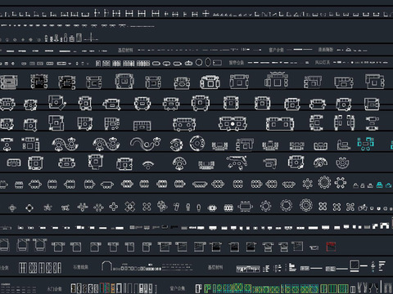Click the small envelope-shaped pillow block

coord(314,247)
